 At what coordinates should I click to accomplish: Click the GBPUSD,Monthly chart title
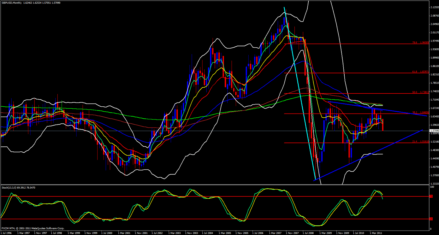coord(12,3)
